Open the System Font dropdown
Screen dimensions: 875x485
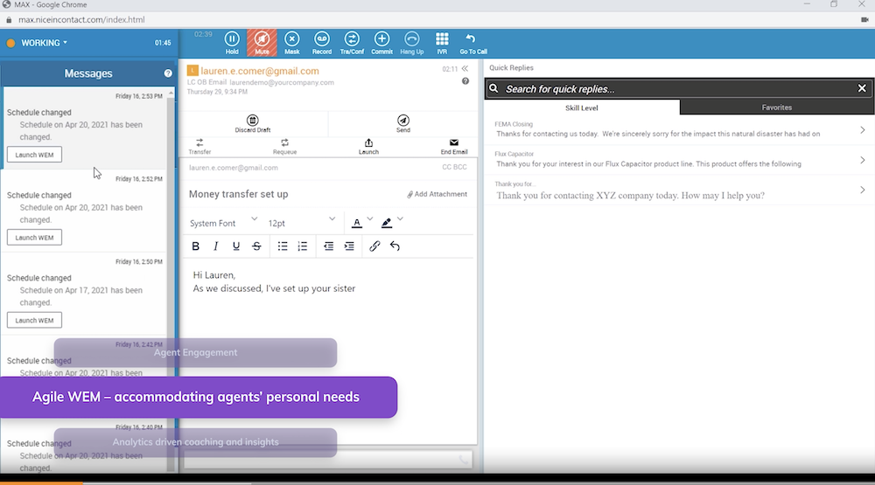pyautogui.click(x=223, y=223)
